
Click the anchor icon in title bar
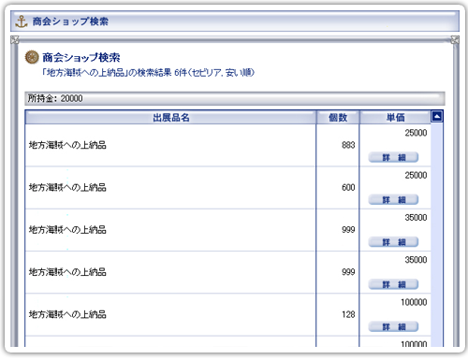(22, 22)
